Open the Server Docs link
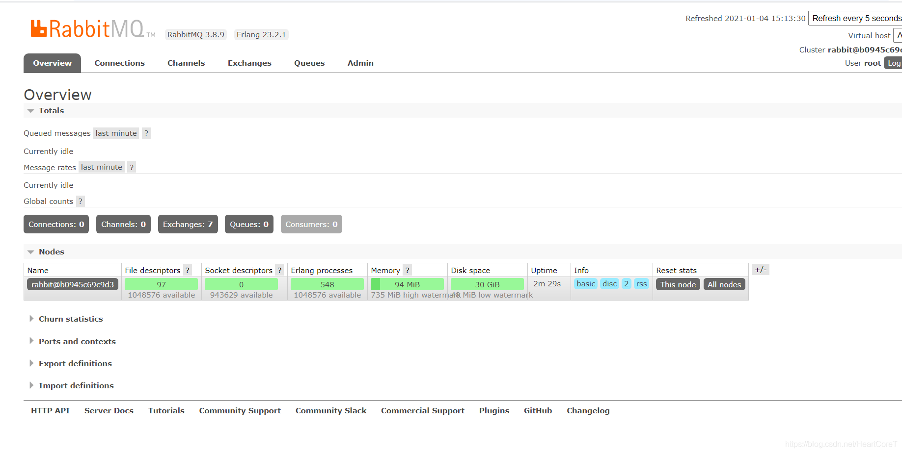Screen dimensions: 902x453 tap(109, 411)
